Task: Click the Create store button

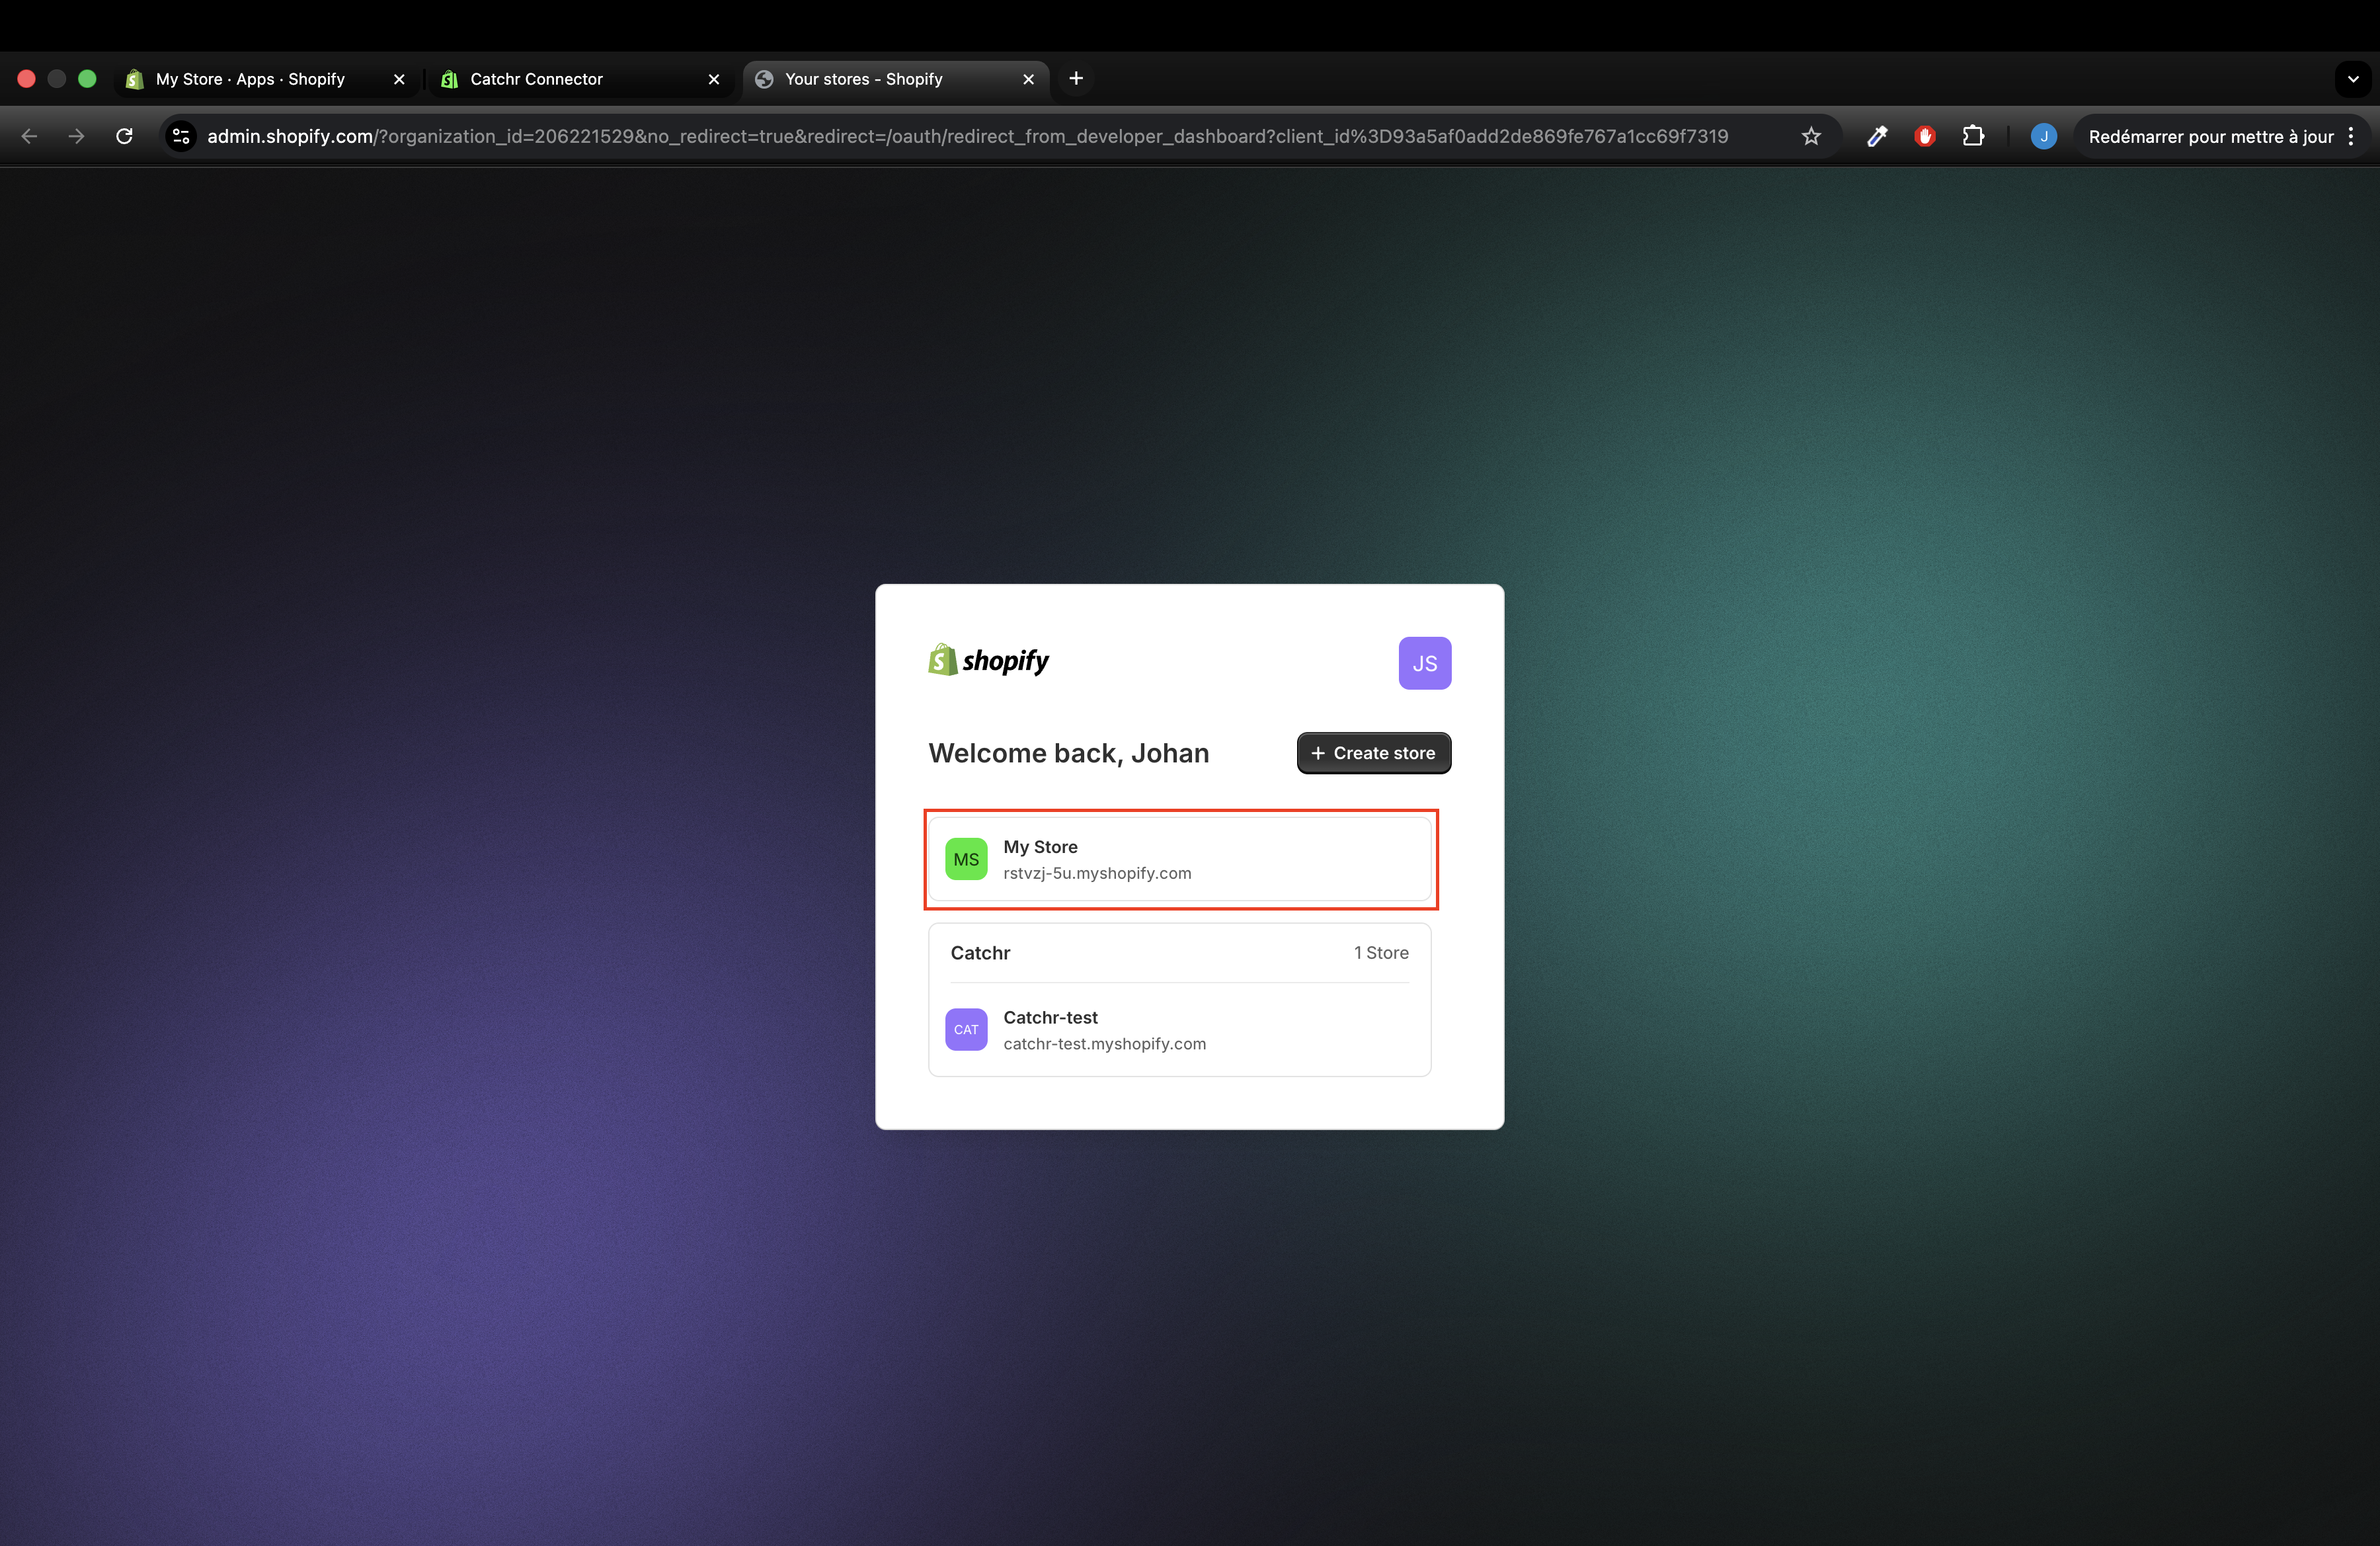Action: pos(1373,753)
